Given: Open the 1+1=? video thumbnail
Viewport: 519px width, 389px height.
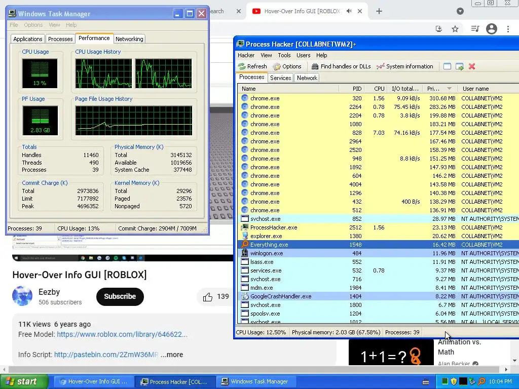Looking at the screenshot, I should (x=391, y=352).
